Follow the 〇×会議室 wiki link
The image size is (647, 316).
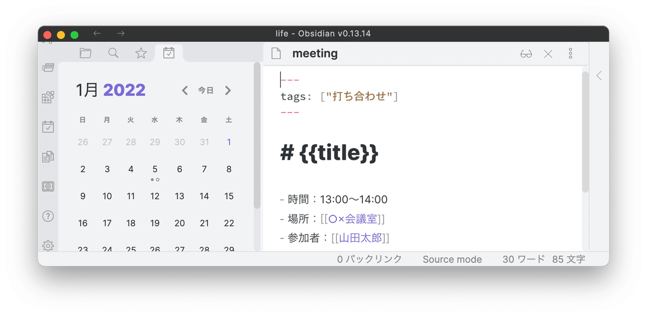(352, 219)
